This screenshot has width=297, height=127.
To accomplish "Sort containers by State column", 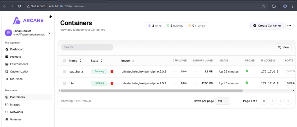I will pyautogui.click(x=97, y=61).
